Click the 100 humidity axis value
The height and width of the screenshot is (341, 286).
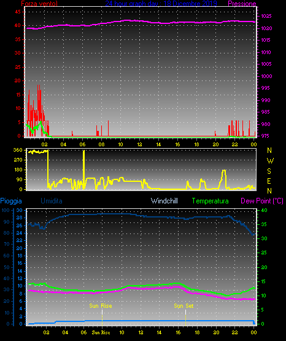point(6,210)
